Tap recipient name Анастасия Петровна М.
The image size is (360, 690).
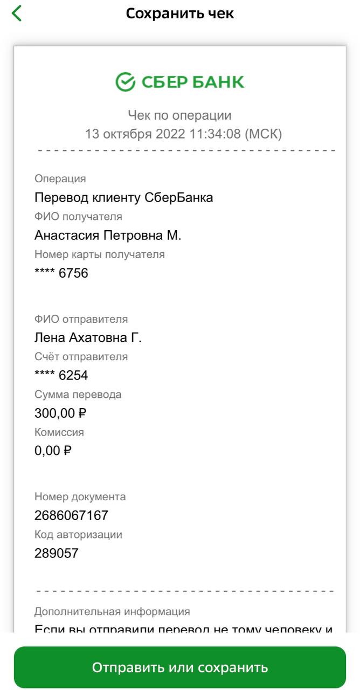108,236
